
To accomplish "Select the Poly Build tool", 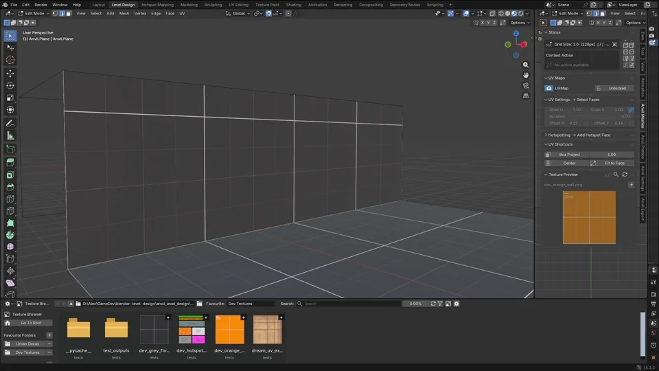I will pyautogui.click(x=10, y=223).
